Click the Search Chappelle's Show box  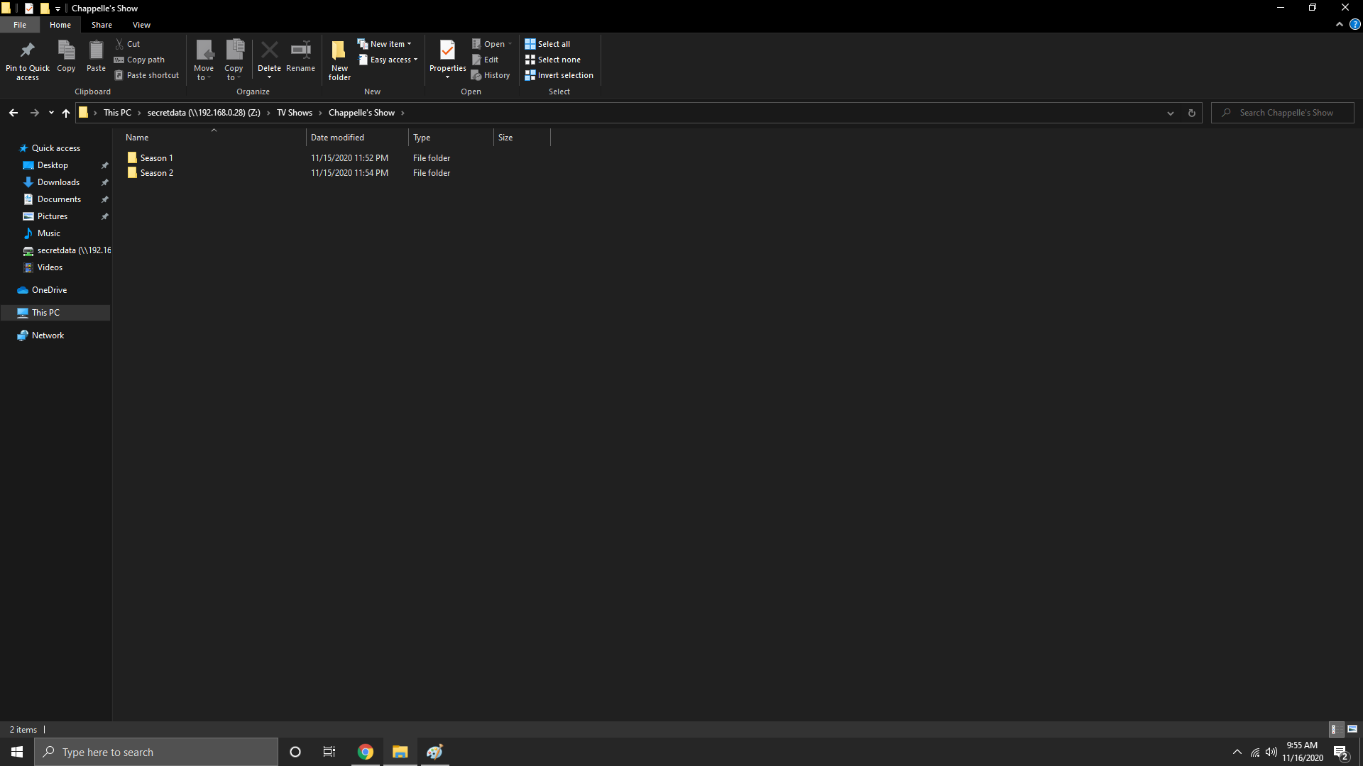click(x=1283, y=113)
